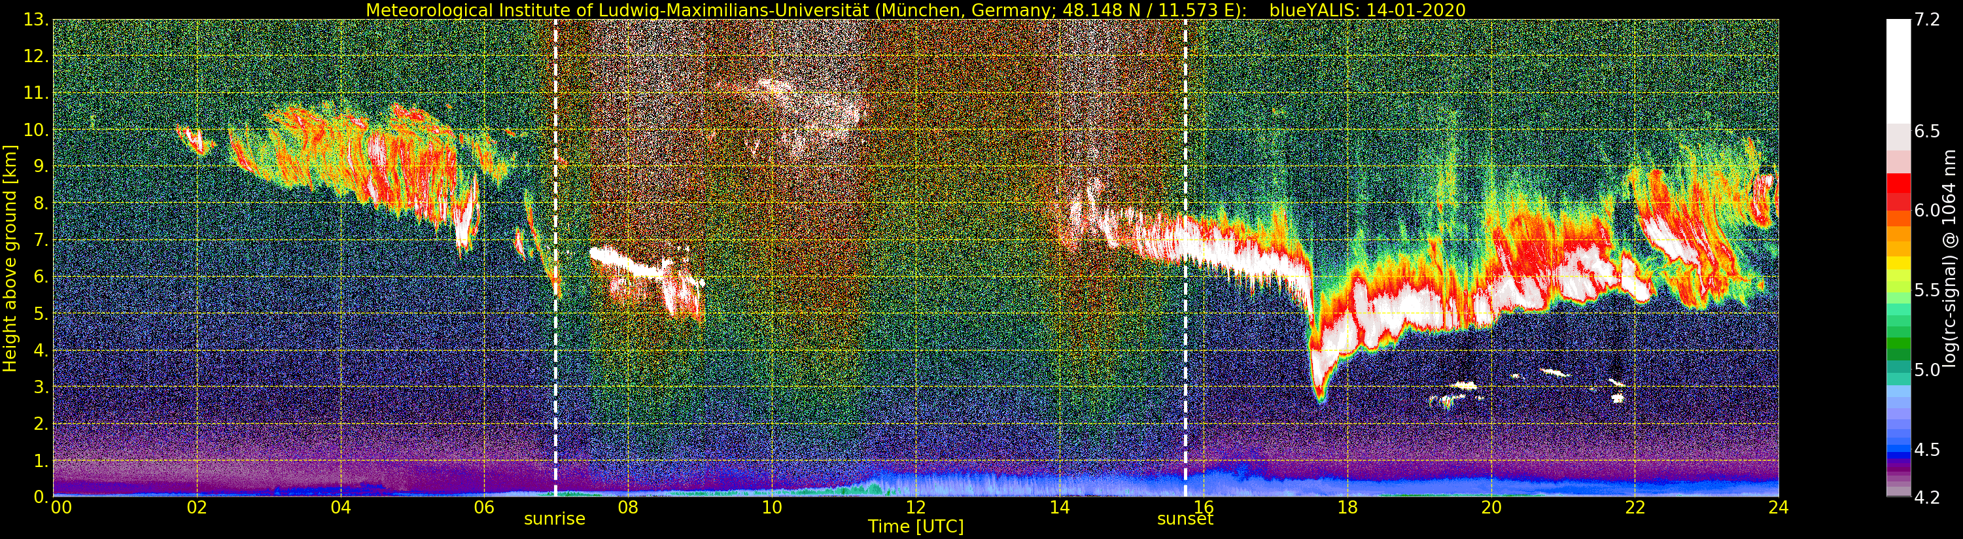Click the height axis tick label '3.'

41,387
